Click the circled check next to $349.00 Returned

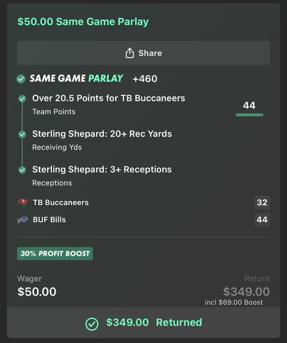[x=92, y=324]
